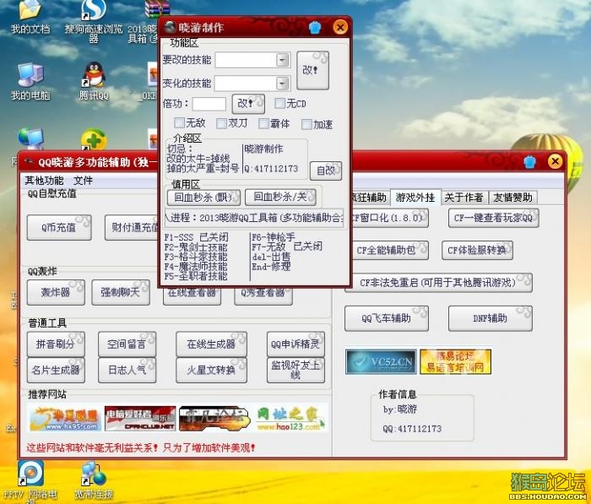Click the 倍功 input field

click(x=209, y=104)
